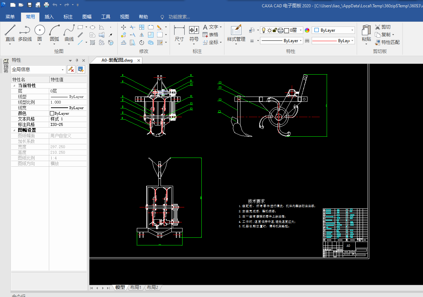
Task: Click the 文本风格 value 样式 1
Action: tap(68, 119)
